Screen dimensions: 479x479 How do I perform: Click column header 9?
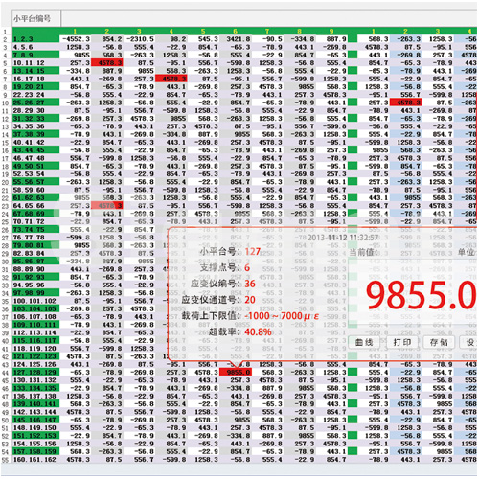click(x=331, y=31)
